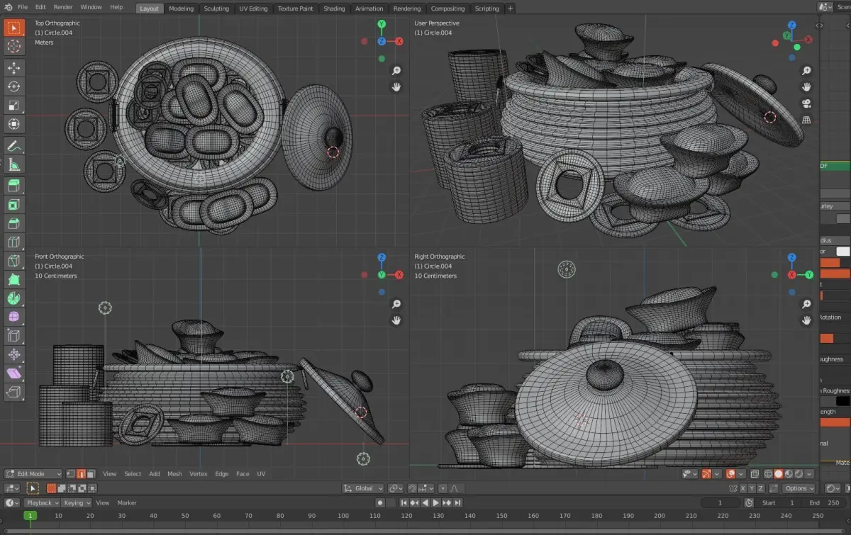Image resolution: width=851 pixels, height=535 pixels.
Task: Switch to the Modeling workspace tab
Action: coord(182,9)
